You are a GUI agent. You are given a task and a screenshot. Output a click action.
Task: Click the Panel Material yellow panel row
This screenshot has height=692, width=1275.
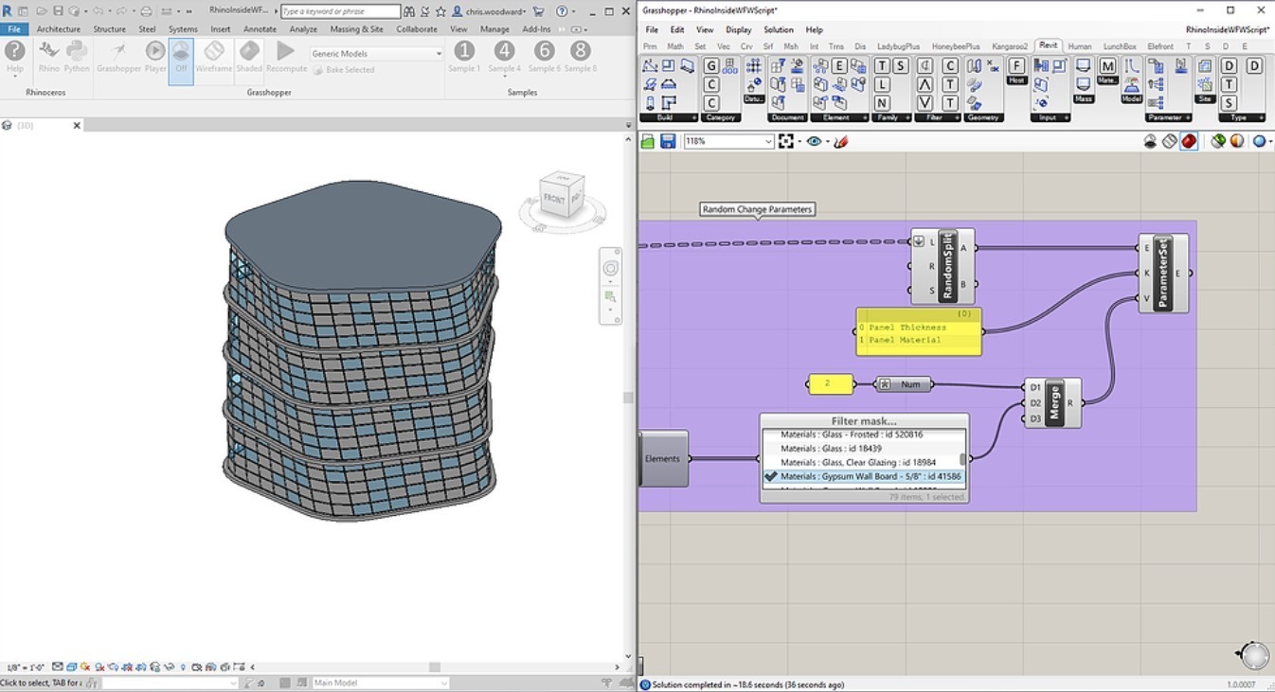[x=918, y=340]
